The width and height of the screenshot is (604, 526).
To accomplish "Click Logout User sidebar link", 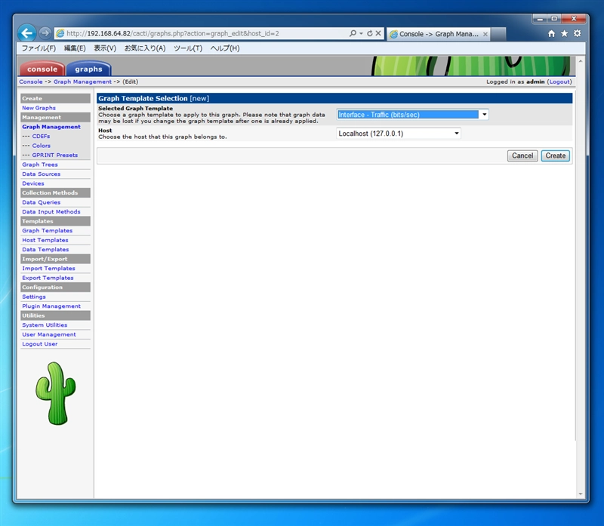I will (40, 343).
